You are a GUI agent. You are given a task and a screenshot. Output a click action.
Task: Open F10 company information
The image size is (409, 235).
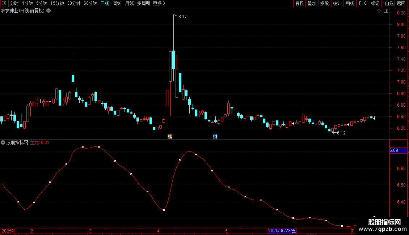click(363, 3)
